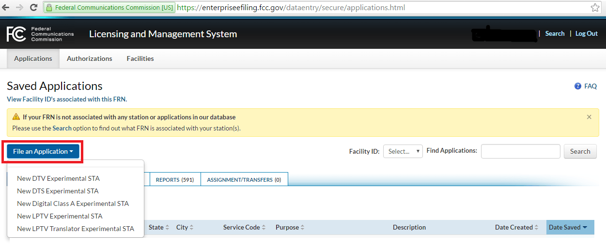Screen dimensions: 606x247
Task: Expand the Facility ID select box
Action: (x=403, y=151)
